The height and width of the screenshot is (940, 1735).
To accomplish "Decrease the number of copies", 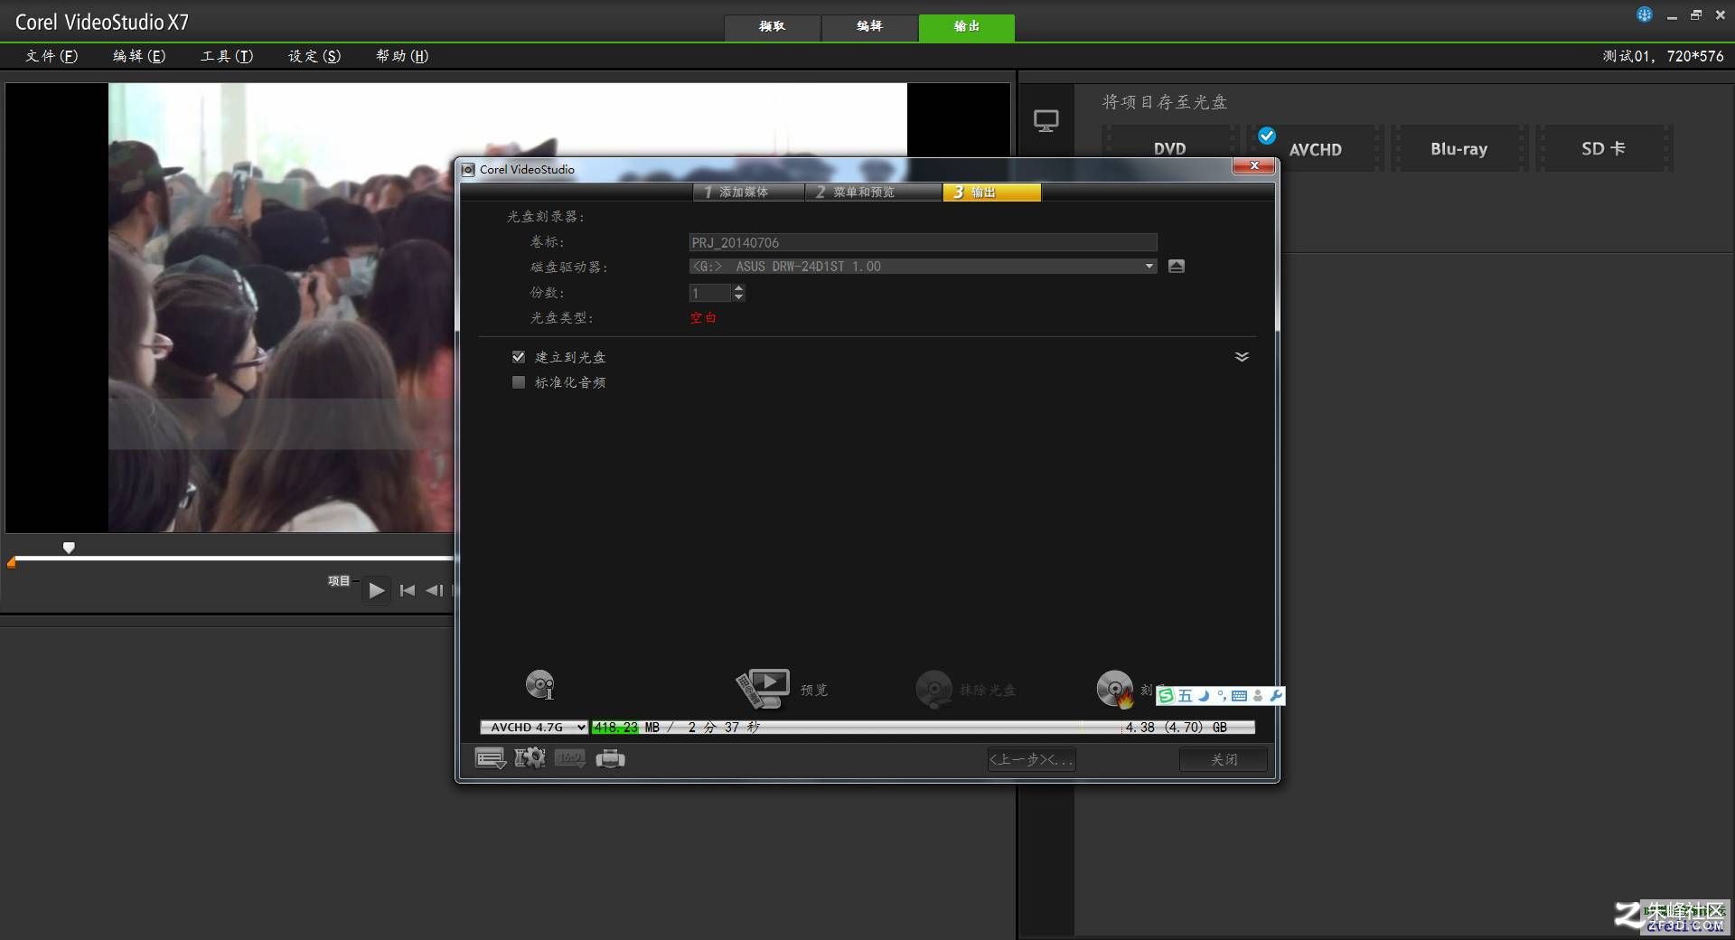I will tap(739, 297).
